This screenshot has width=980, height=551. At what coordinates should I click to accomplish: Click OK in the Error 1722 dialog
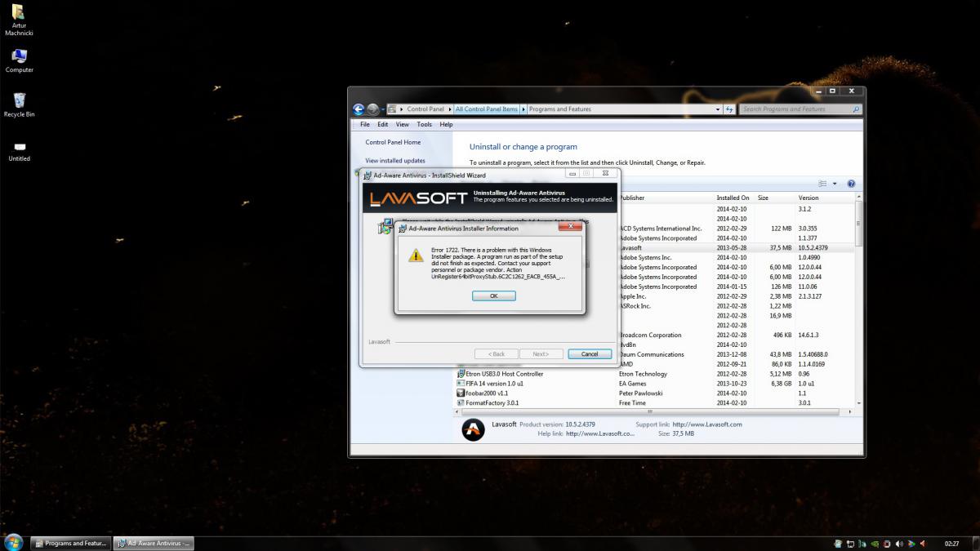coord(493,296)
